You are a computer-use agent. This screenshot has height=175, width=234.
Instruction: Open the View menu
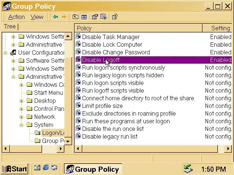tap(37, 17)
